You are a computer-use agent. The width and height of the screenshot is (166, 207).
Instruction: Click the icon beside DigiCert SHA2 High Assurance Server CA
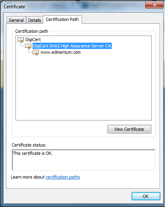(28, 46)
